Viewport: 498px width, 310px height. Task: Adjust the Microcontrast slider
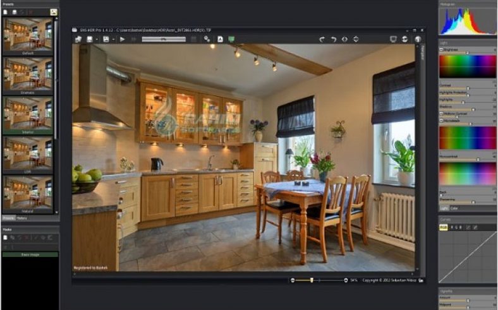pos(468,159)
